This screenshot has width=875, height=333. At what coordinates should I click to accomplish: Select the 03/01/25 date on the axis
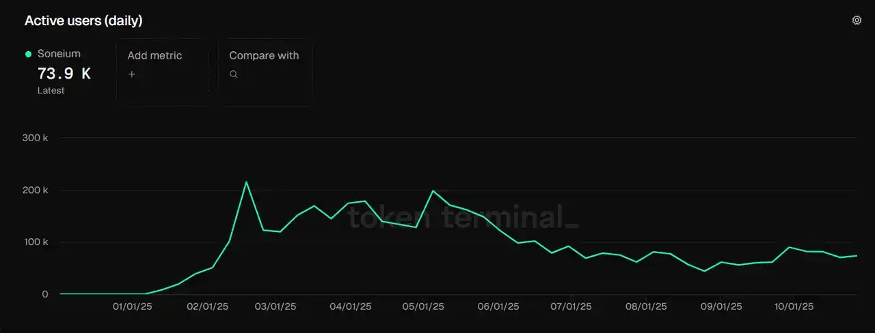(x=275, y=307)
